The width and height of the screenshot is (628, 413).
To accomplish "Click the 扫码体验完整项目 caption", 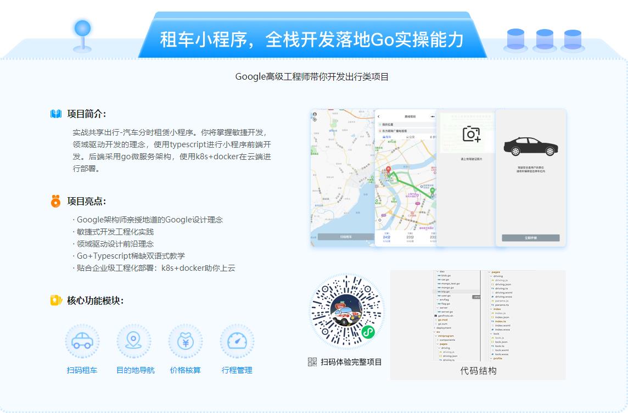I will (x=351, y=362).
